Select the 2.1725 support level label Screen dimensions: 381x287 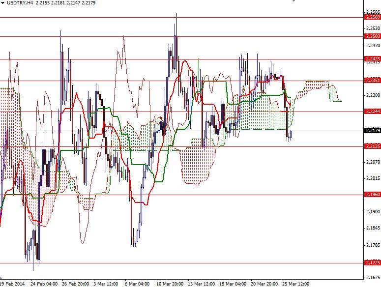pos(373,262)
